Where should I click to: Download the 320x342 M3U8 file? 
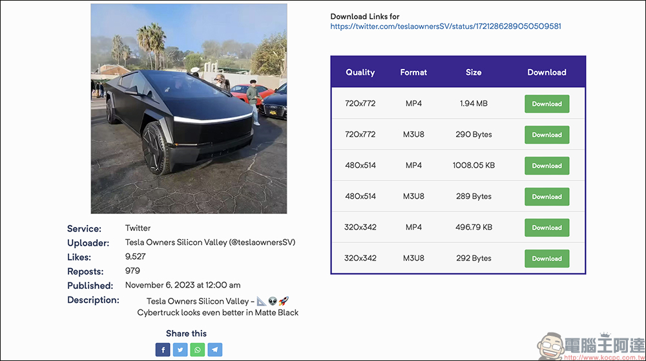point(547,259)
